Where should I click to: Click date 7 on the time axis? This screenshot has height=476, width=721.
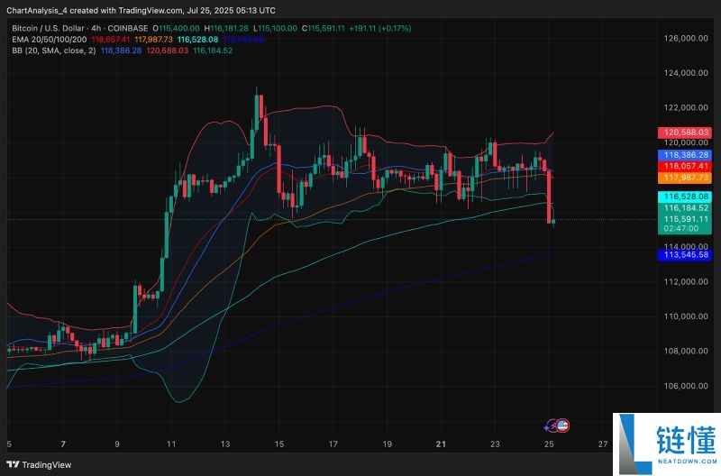(x=62, y=444)
